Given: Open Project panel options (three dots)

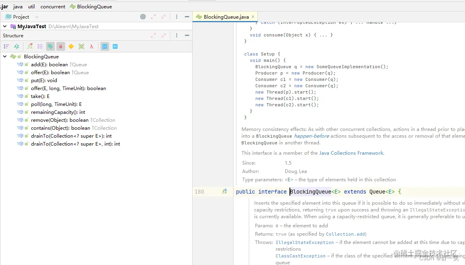Looking at the screenshot, I should (177, 17).
